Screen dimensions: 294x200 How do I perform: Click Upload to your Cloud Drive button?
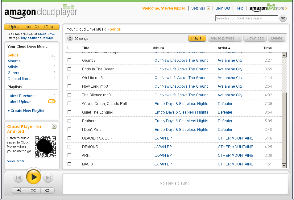pos(32,27)
